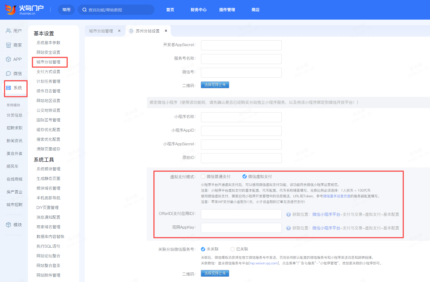430x282 pixels.
Task: Click the 常用 button
Action: 66,10
